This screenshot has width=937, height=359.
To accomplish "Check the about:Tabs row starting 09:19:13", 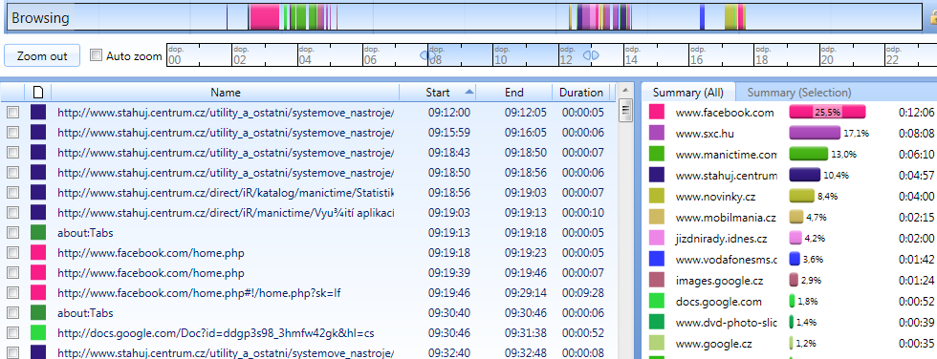I will [12, 233].
